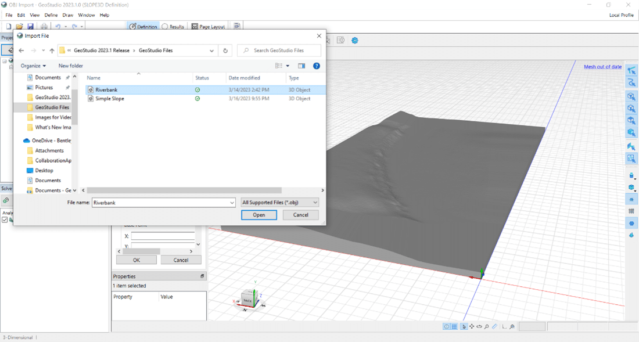Click the Mesh out of date link
The image size is (639, 342).
pos(602,66)
